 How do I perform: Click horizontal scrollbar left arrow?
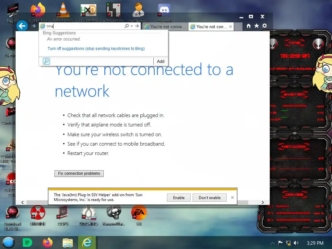pos(23,202)
